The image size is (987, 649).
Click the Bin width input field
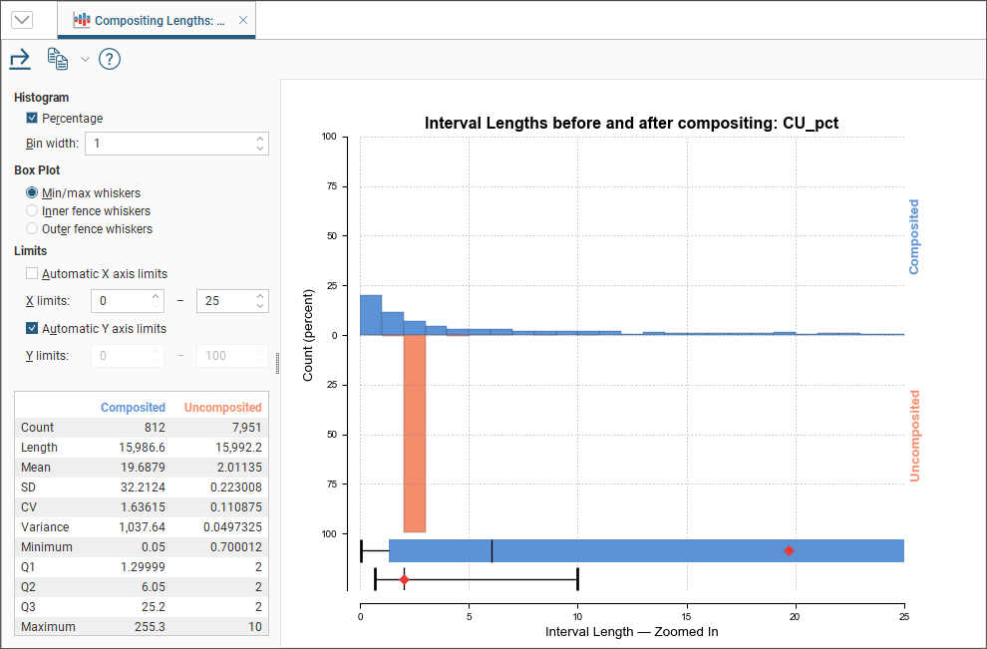tap(167, 144)
